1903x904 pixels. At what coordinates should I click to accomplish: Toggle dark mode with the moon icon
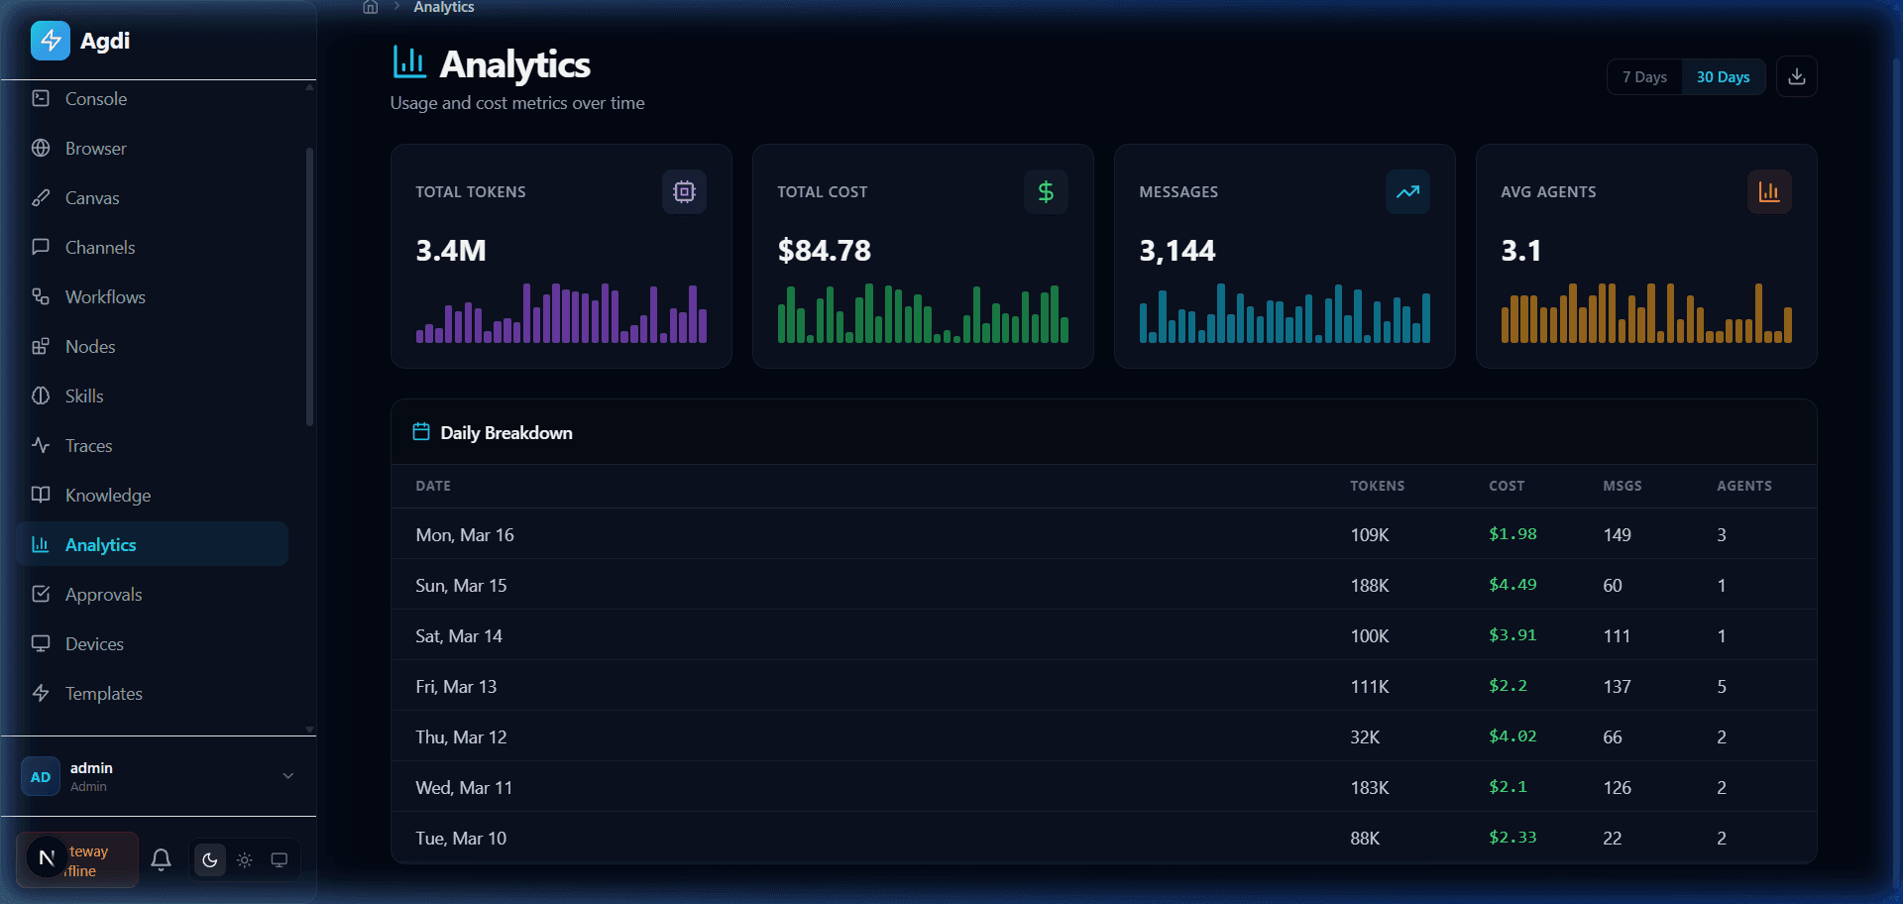tap(209, 859)
